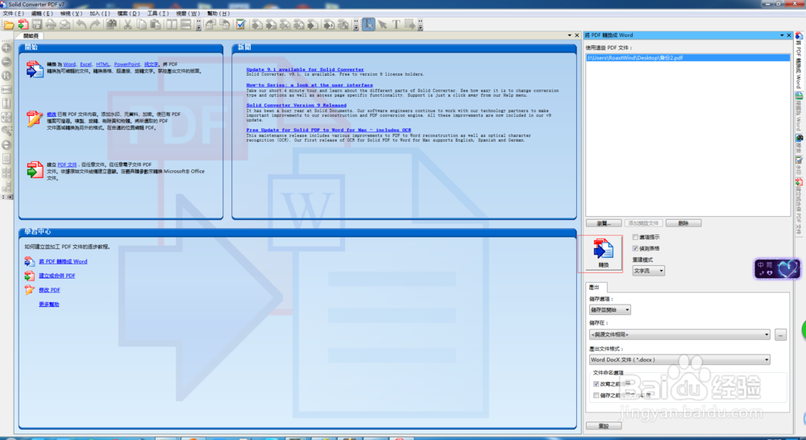Screen dimensions: 806x440
Task: Open the 工具(T) menu
Action: pyautogui.click(x=158, y=14)
